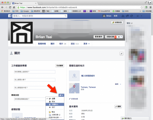
Task: Click the extension icon beside bookmark star
Action: [146, 7]
